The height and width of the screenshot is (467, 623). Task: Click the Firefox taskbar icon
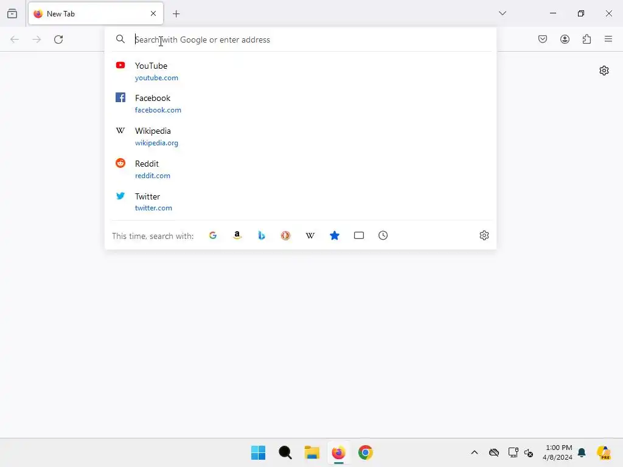tap(338, 452)
